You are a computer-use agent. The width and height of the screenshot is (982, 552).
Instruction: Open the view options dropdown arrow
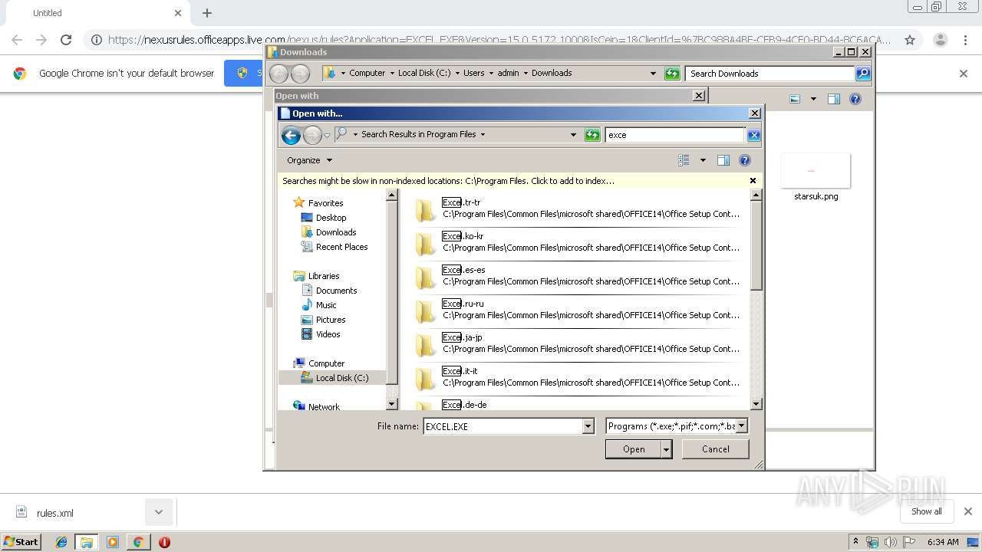(703, 160)
